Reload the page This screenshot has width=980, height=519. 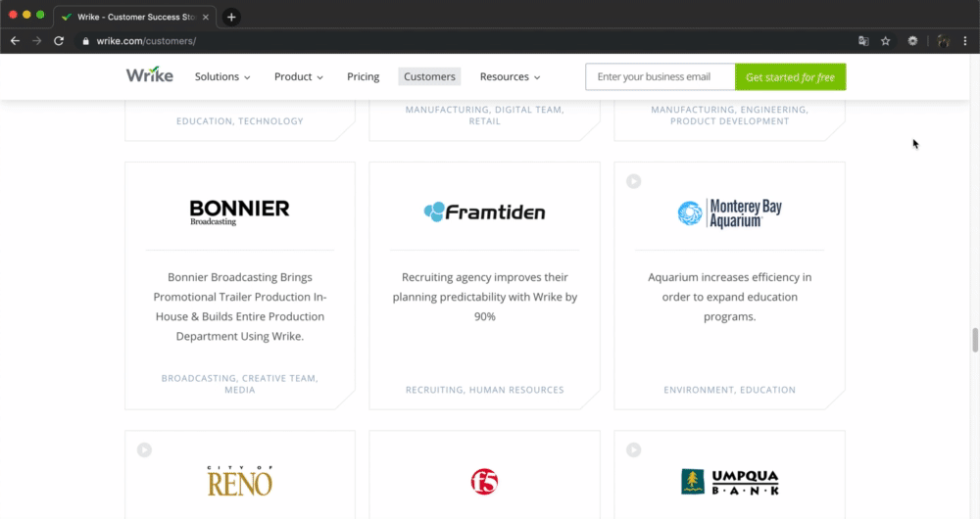click(x=59, y=41)
